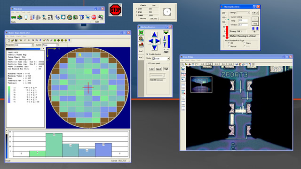
Task: Open the Subsite dropdown showing None
Action: pyautogui.click(x=50, y=45)
